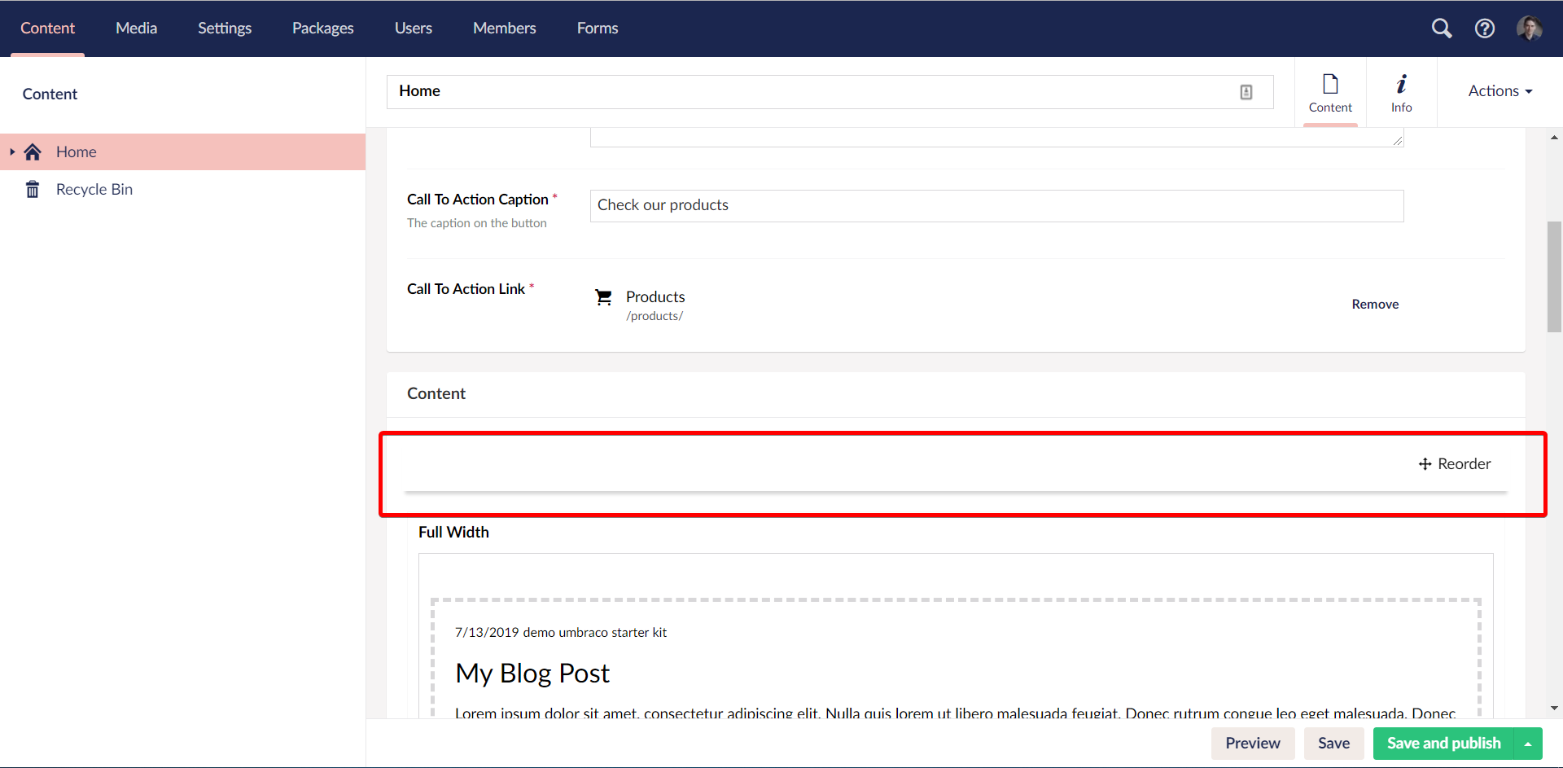Expand the Home tree node arrow
Screen dimensions: 1563x768
[12, 152]
